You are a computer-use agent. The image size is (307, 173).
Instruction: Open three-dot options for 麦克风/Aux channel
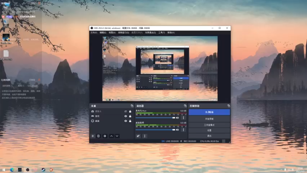click(183, 118)
